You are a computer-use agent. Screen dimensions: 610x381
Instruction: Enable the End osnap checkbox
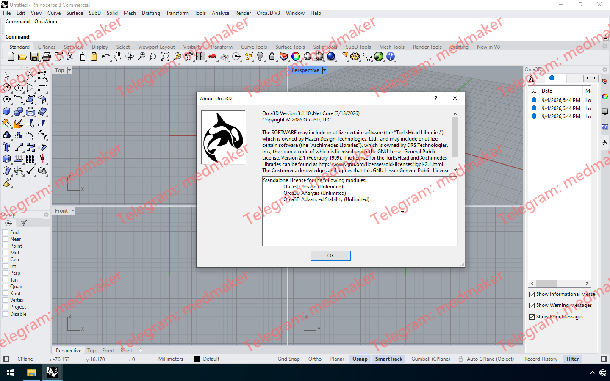pos(5,232)
